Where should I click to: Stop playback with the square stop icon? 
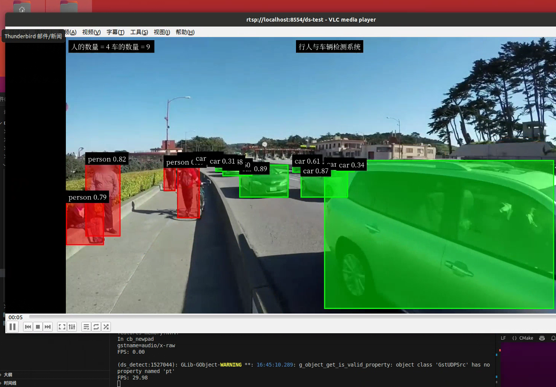tap(38, 327)
